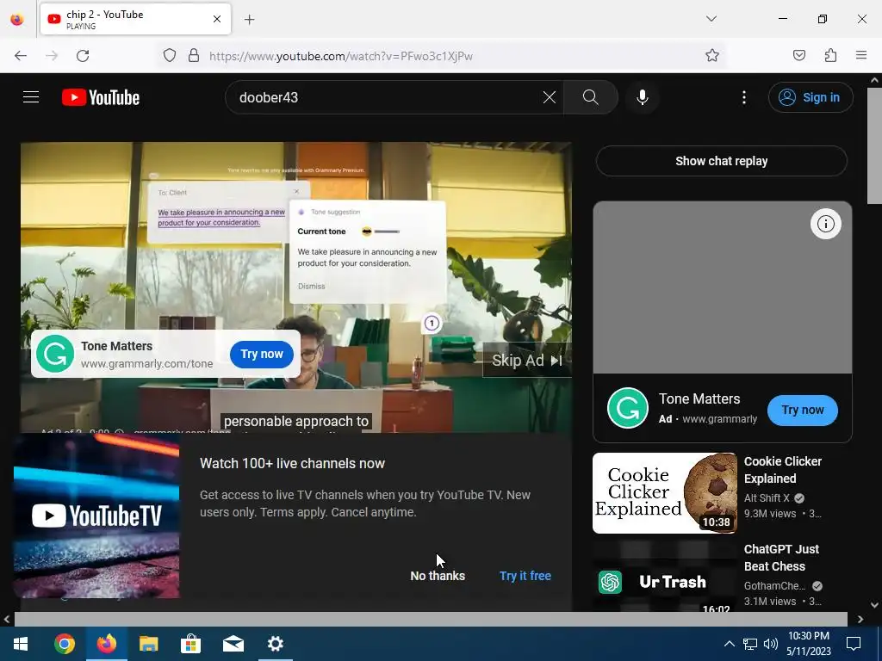
Task: Open File Explorer from the taskbar
Action: coord(148,644)
